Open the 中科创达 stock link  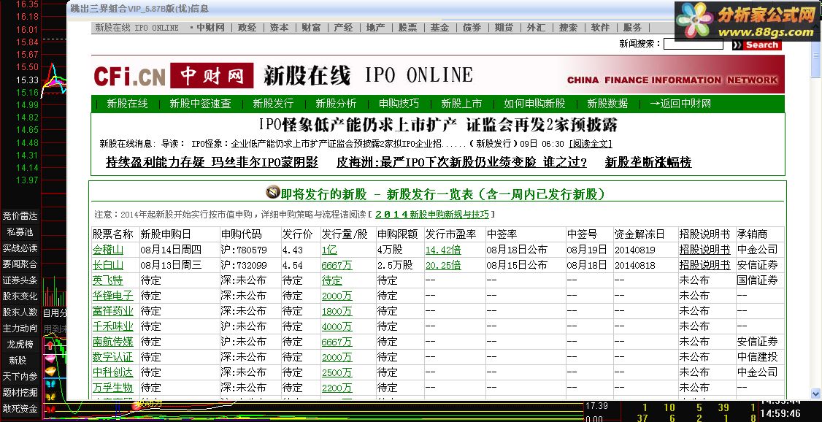tap(112, 372)
